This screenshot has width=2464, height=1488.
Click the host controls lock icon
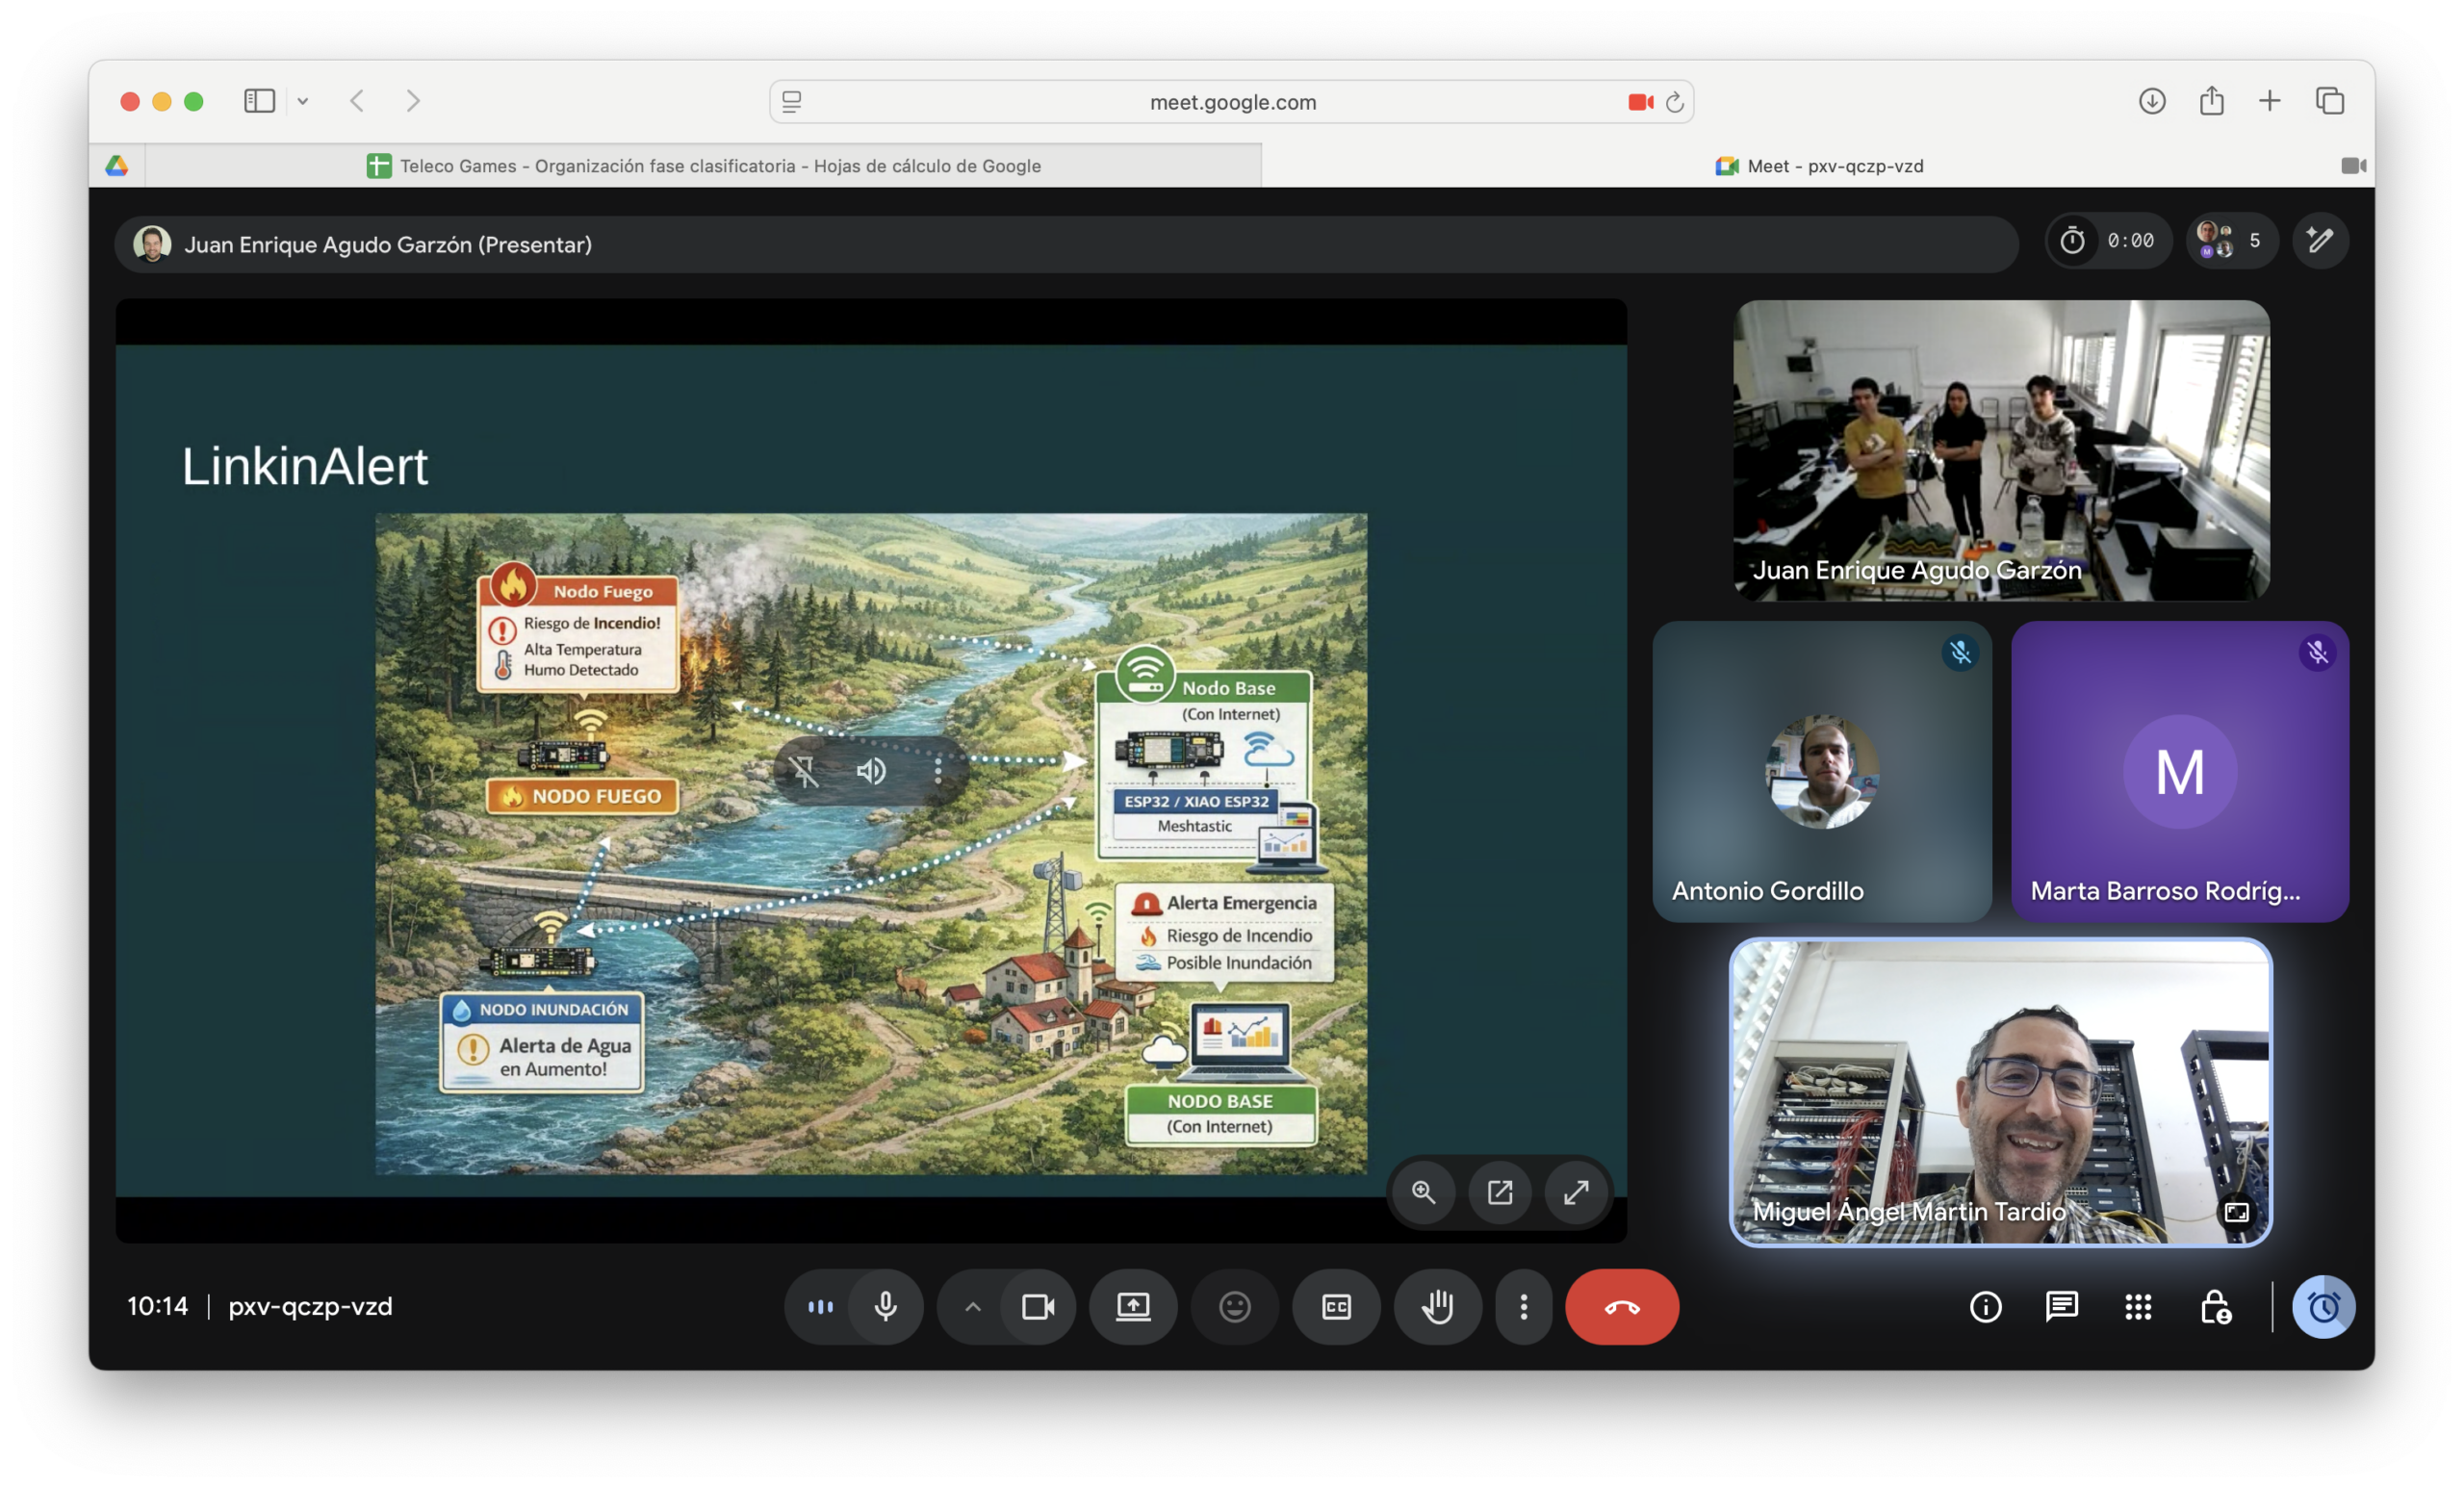(2215, 1306)
